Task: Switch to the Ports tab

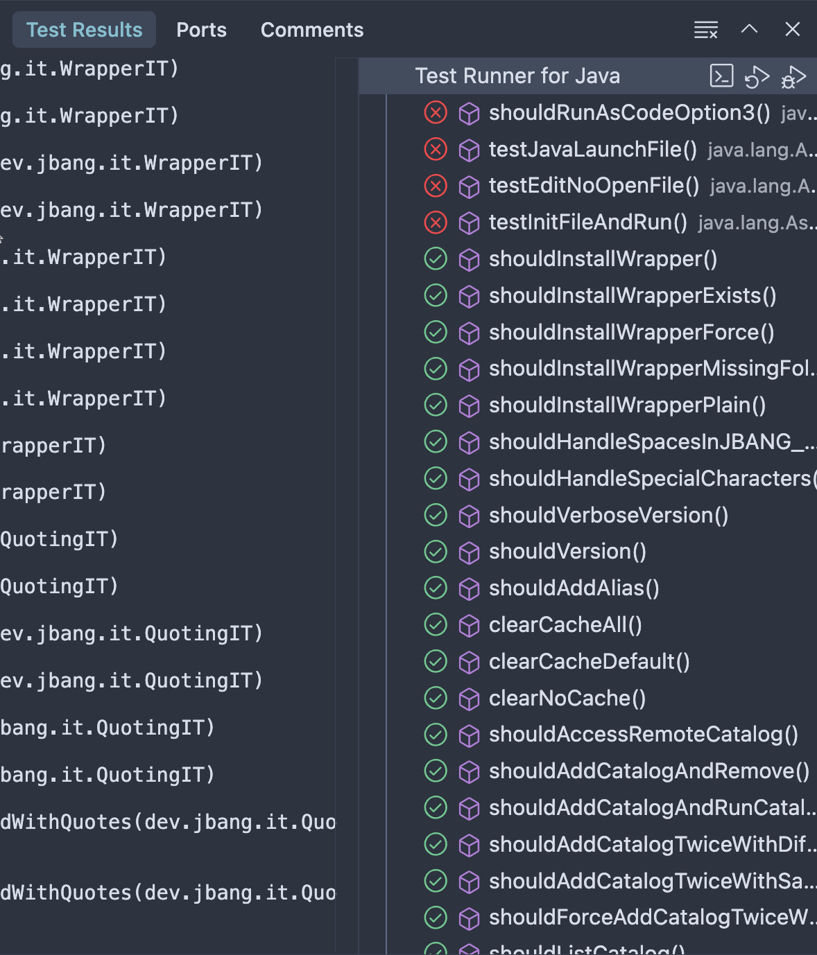Action: pos(201,30)
